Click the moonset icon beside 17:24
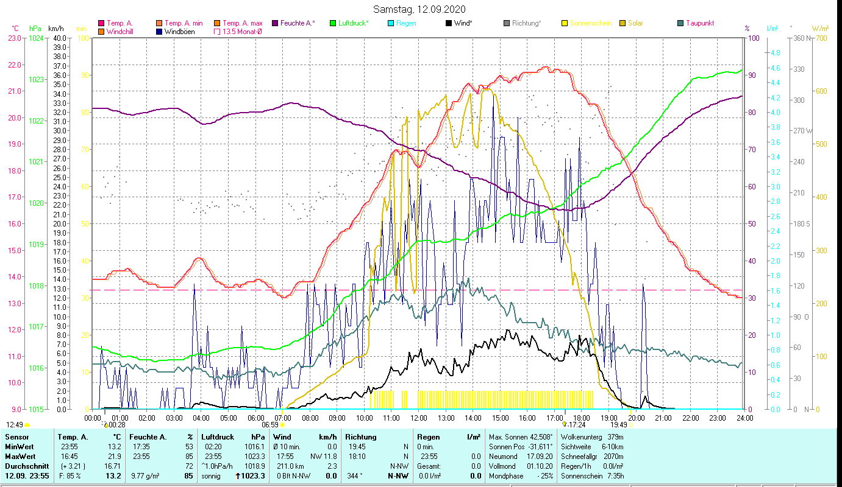Image resolution: width=842 pixels, height=487 pixels. pyautogui.click(x=565, y=425)
